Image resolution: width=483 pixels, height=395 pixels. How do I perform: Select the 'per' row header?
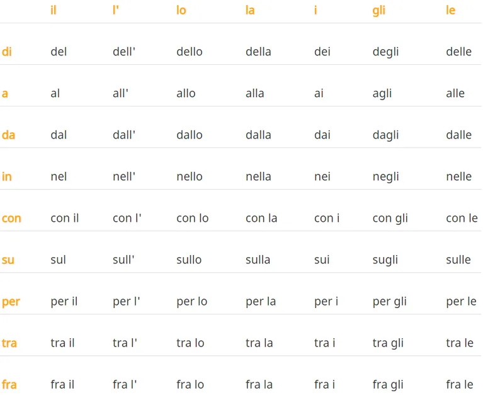pos(11,301)
